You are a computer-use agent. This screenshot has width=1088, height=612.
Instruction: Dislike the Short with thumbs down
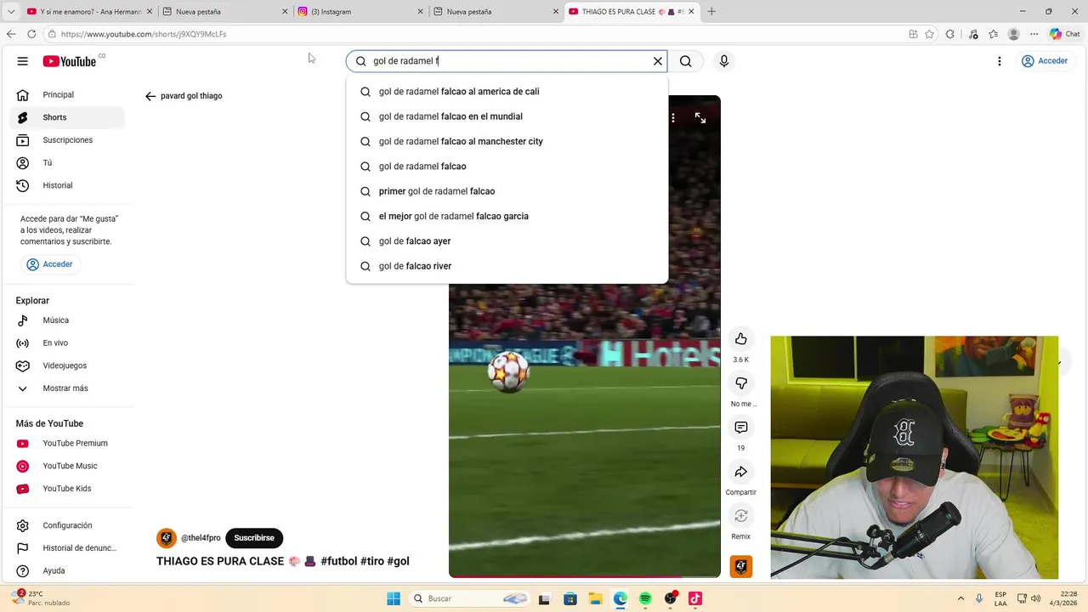(x=741, y=383)
